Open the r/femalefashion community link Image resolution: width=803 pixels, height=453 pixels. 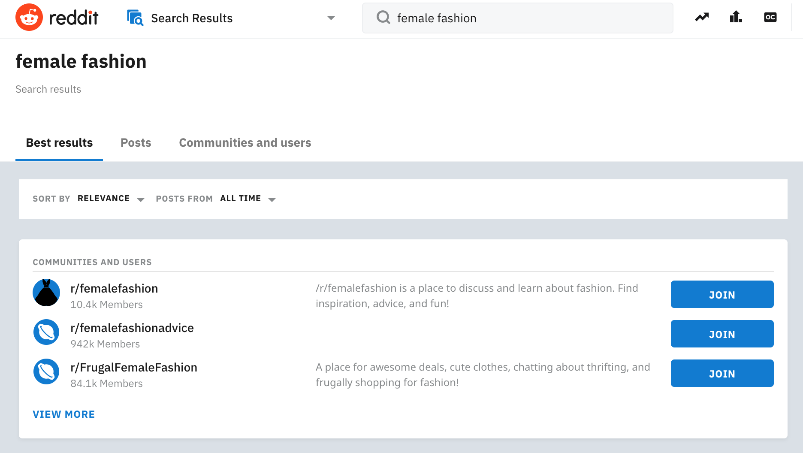[x=114, y=288]
